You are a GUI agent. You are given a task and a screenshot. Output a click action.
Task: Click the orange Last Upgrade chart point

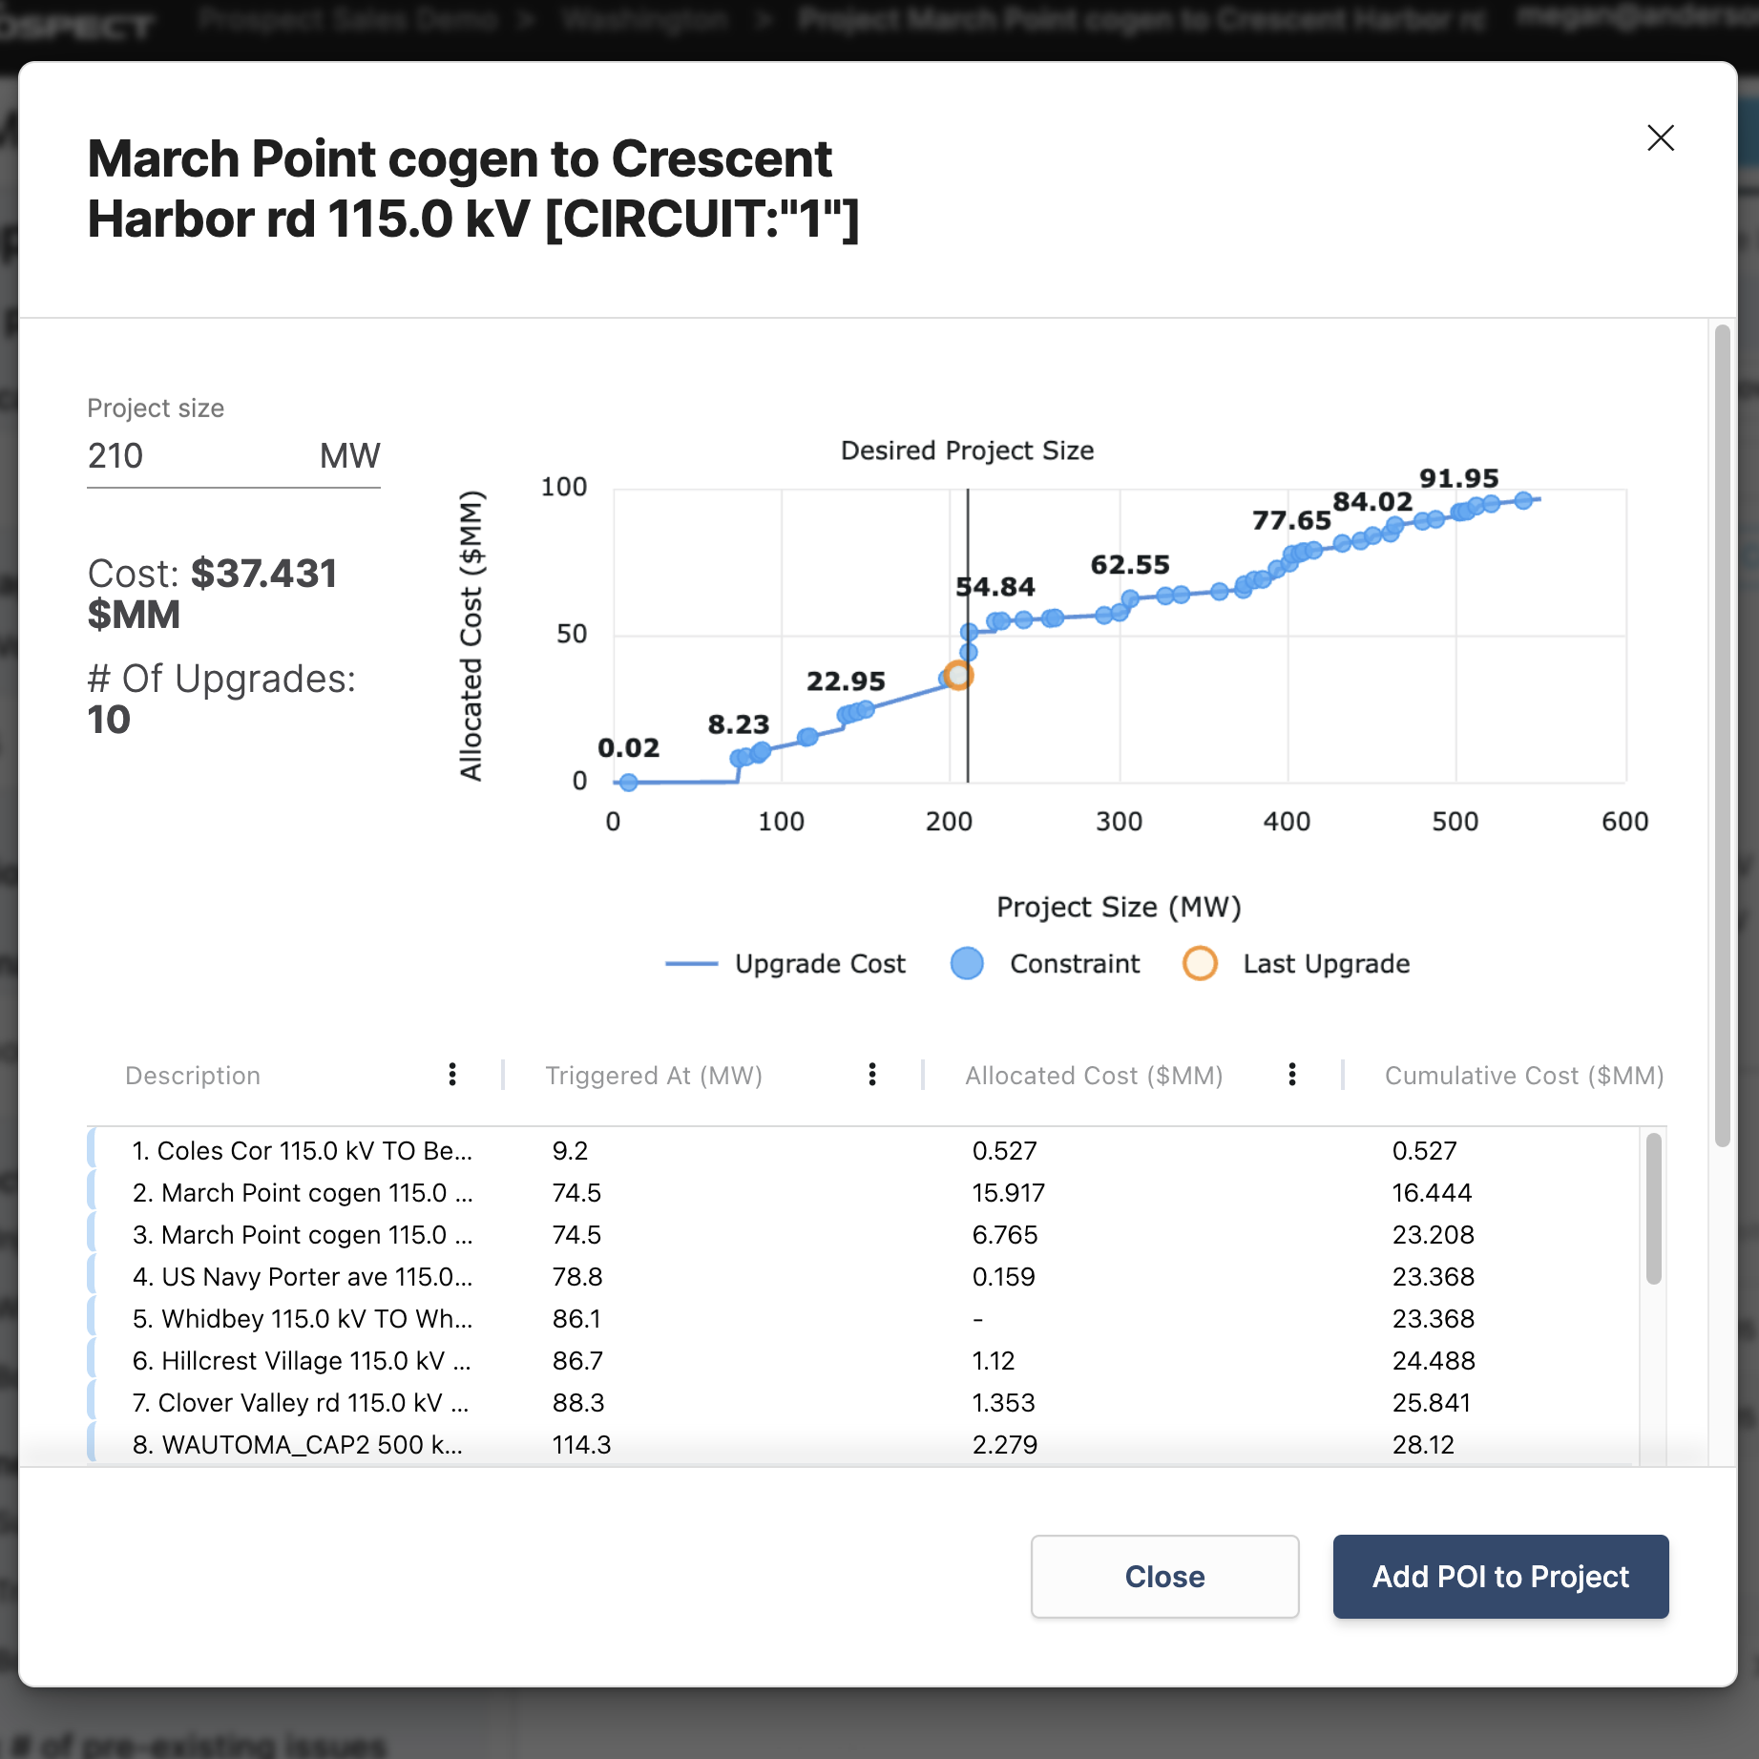click(958, 676)
